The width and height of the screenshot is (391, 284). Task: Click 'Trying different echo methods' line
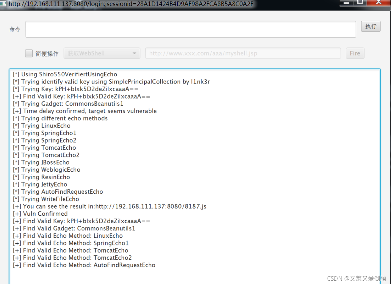click(x=60, y=118)
